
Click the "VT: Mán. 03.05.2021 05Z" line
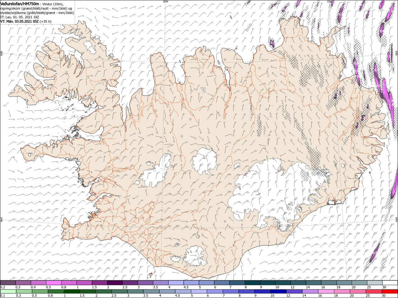pyautogui.click(x=20, y=21)
